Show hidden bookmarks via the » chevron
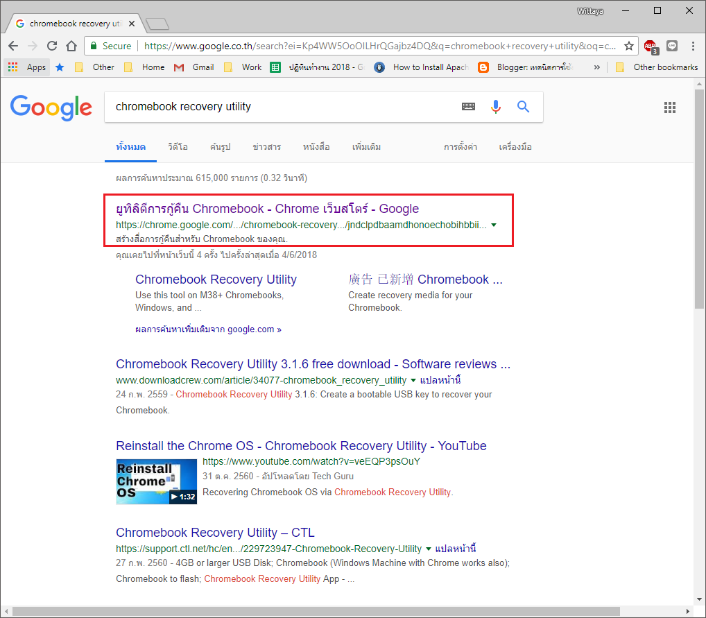Screen dimensions: 706x618 [x=596, y=67]
